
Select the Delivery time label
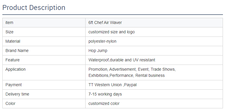pos(17,94)
